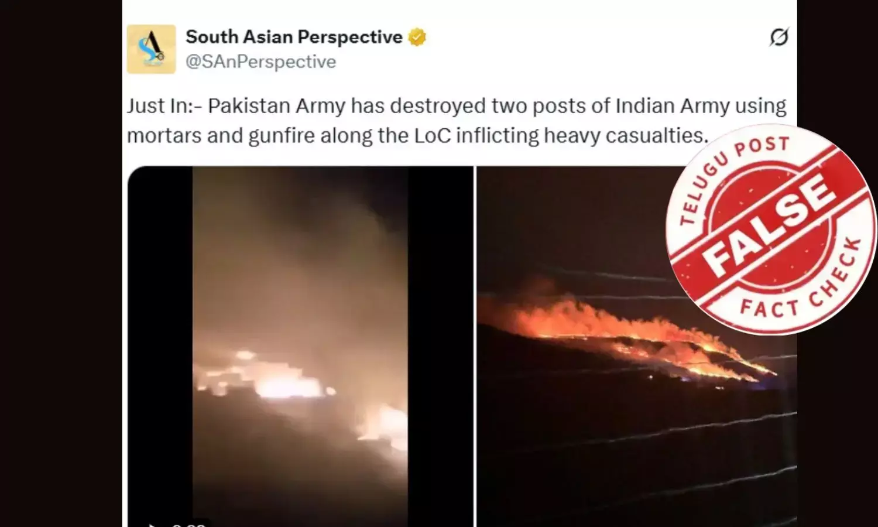Click the orange flames on the right video's ridge
The width and height of the screenshot is (878, 527).
point(626,334)
